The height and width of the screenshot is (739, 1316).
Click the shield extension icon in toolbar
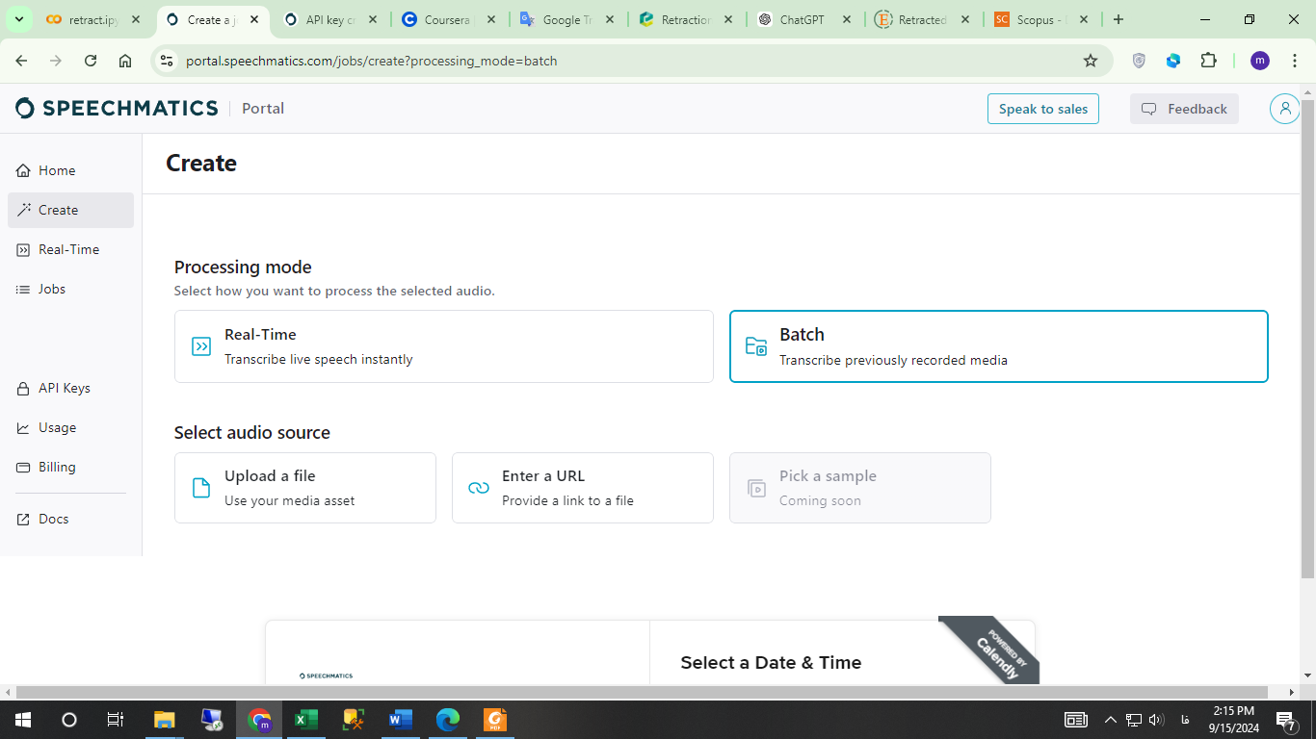tap(1139, 61)
